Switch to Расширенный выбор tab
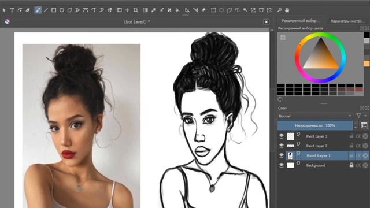 click(x=301, y=21)
